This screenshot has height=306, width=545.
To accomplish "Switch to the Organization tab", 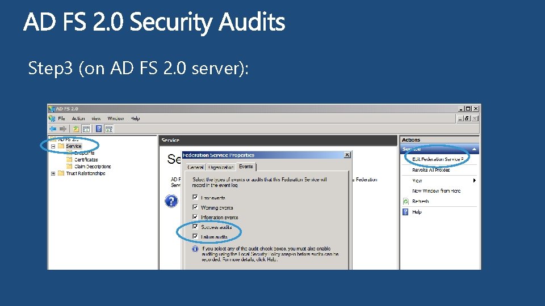I will 221,167.
